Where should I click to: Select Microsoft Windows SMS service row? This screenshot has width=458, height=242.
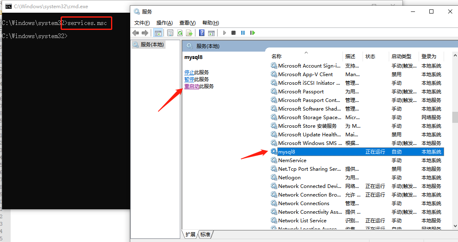(x=357, y=143)
